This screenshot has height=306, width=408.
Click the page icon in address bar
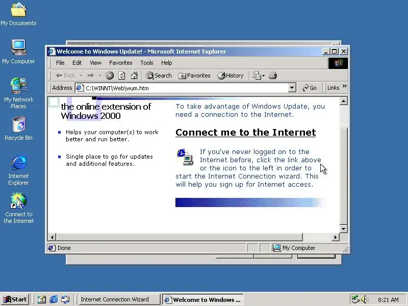click(80, 88)
